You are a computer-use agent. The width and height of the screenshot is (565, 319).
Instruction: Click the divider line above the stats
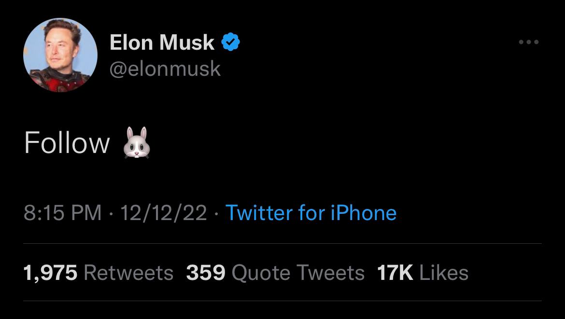(282, 244)
